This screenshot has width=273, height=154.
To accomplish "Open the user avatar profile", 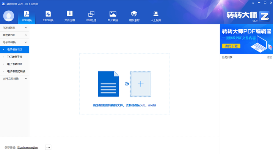I will pos(8,16).
